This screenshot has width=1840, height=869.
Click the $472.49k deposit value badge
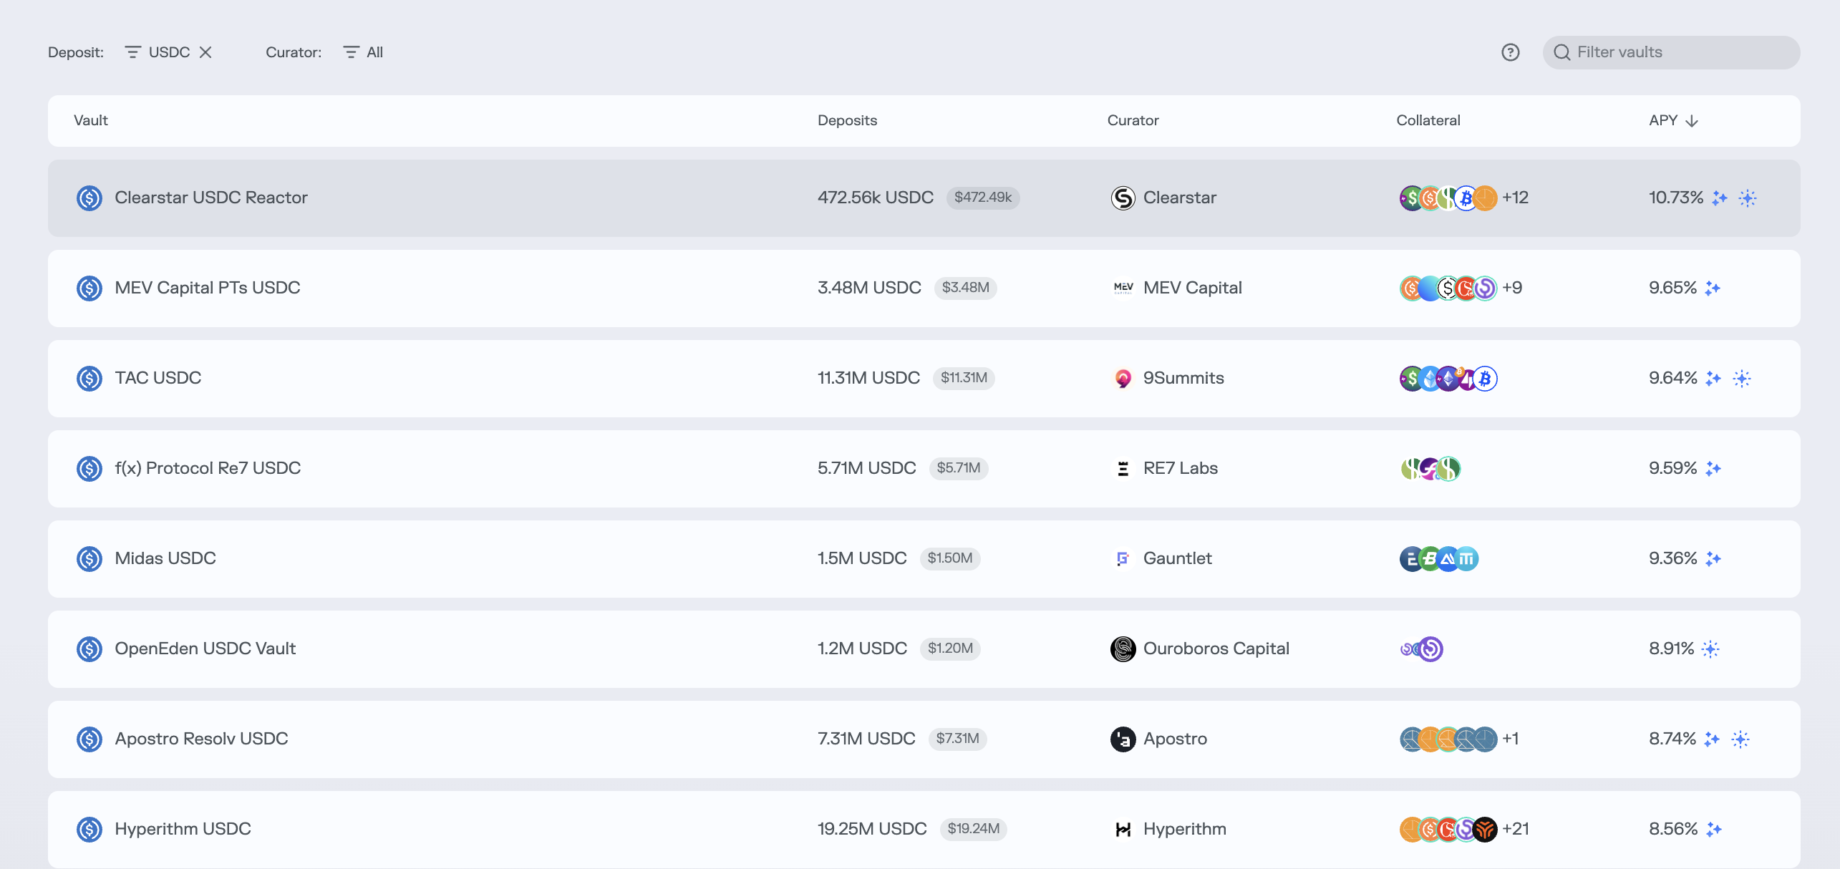coord(983,198)
